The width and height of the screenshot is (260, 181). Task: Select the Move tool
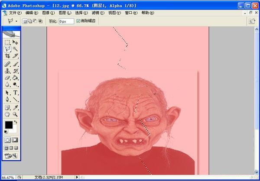(15, 42)
